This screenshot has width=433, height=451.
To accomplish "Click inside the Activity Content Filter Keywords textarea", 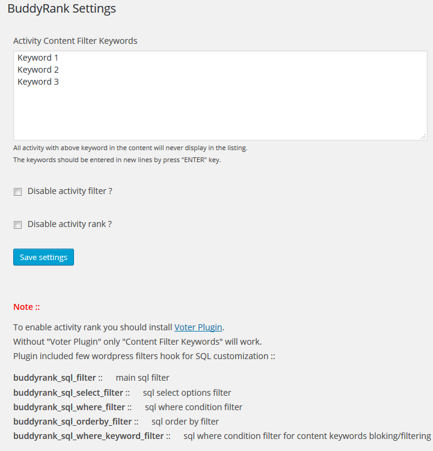I will (220, 95).
